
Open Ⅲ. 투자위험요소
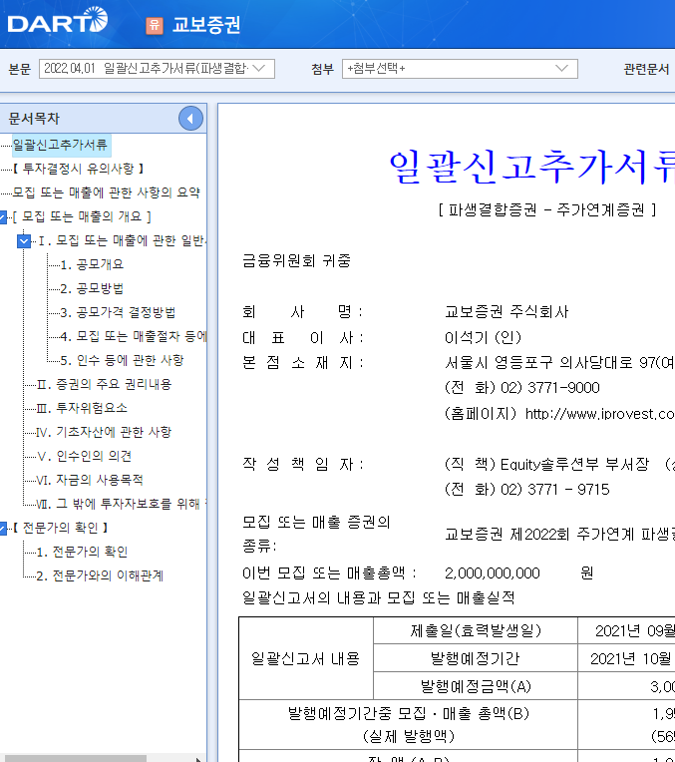pyautogui.click(x=82, y=408)
